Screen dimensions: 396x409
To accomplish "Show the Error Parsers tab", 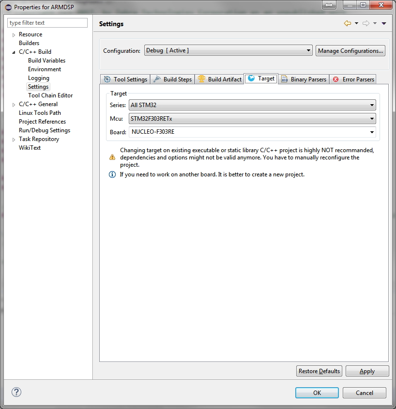I will point(353,79).
